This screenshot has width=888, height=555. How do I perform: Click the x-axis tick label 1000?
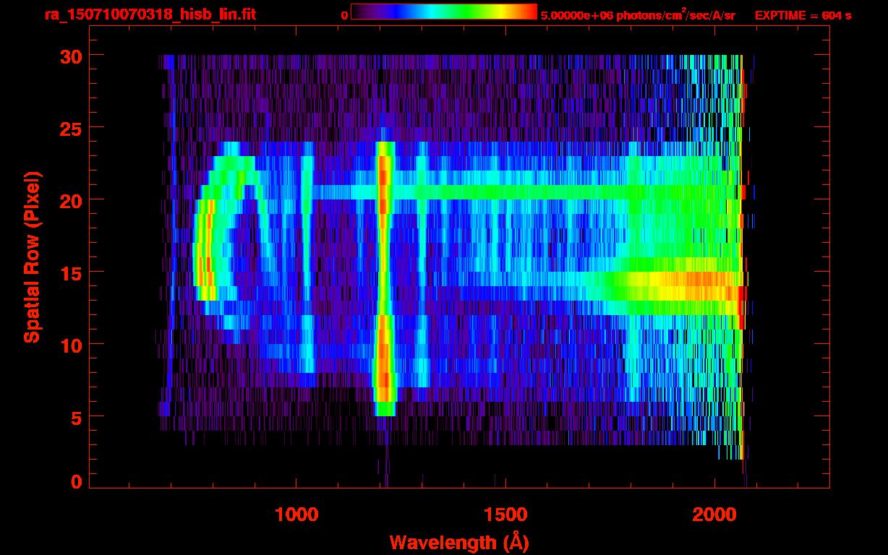(x=296, y=515)
